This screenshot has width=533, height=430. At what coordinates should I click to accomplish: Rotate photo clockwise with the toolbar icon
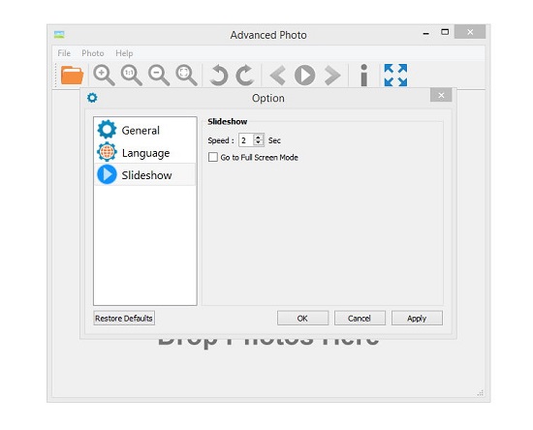click(x=245, y=76)
